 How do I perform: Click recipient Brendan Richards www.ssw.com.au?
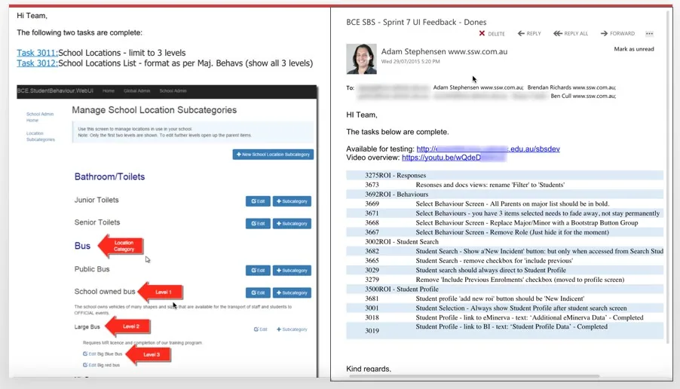[571, 87]
